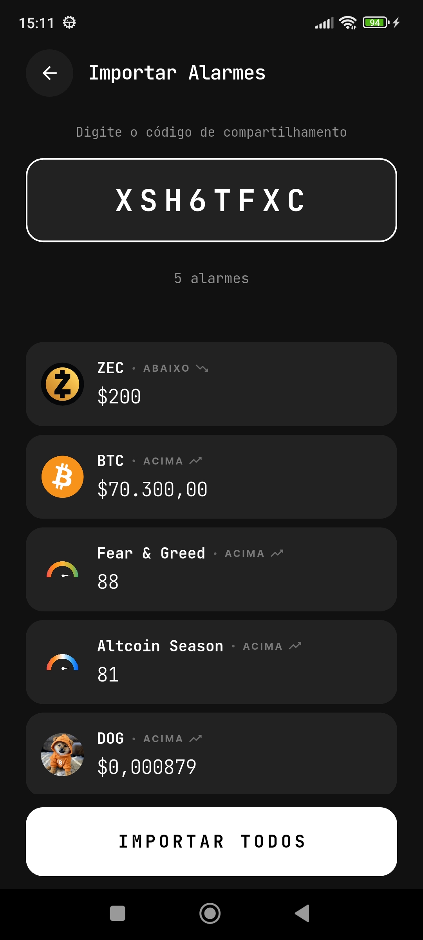Click the Zcash coin logo
The image size is (423, 940).
(x=63, y=384)
